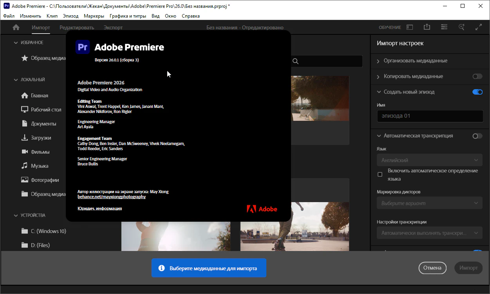Viewport: 490px width, 294px height.
Task: Collapse the ЛОКАЛЬНЫЙ sidebar group
Action: click(16, 80)
